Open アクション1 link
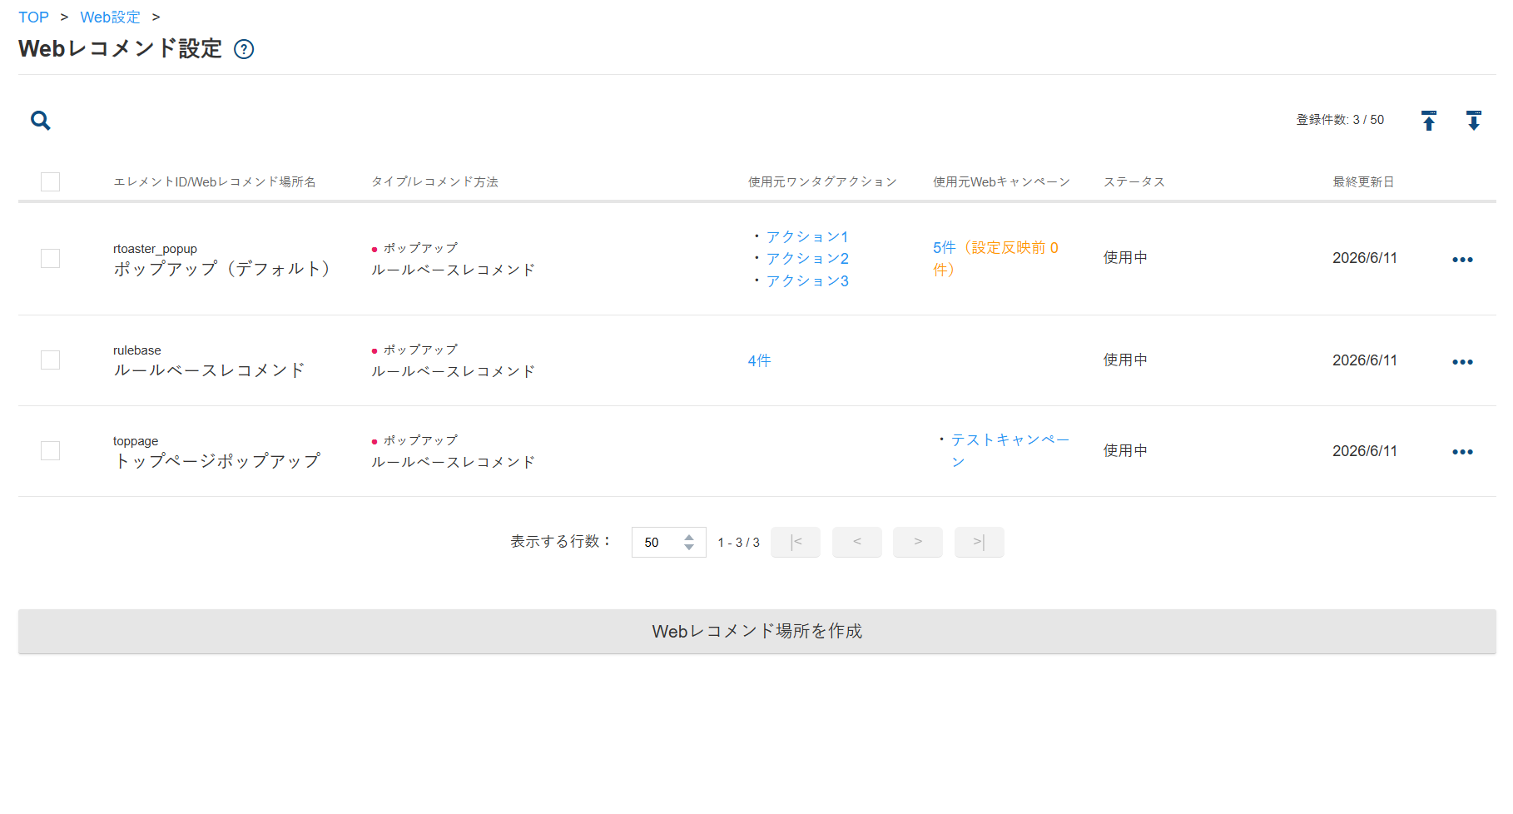This screenshot has width=1513, height=814. [x=807, y=236]
